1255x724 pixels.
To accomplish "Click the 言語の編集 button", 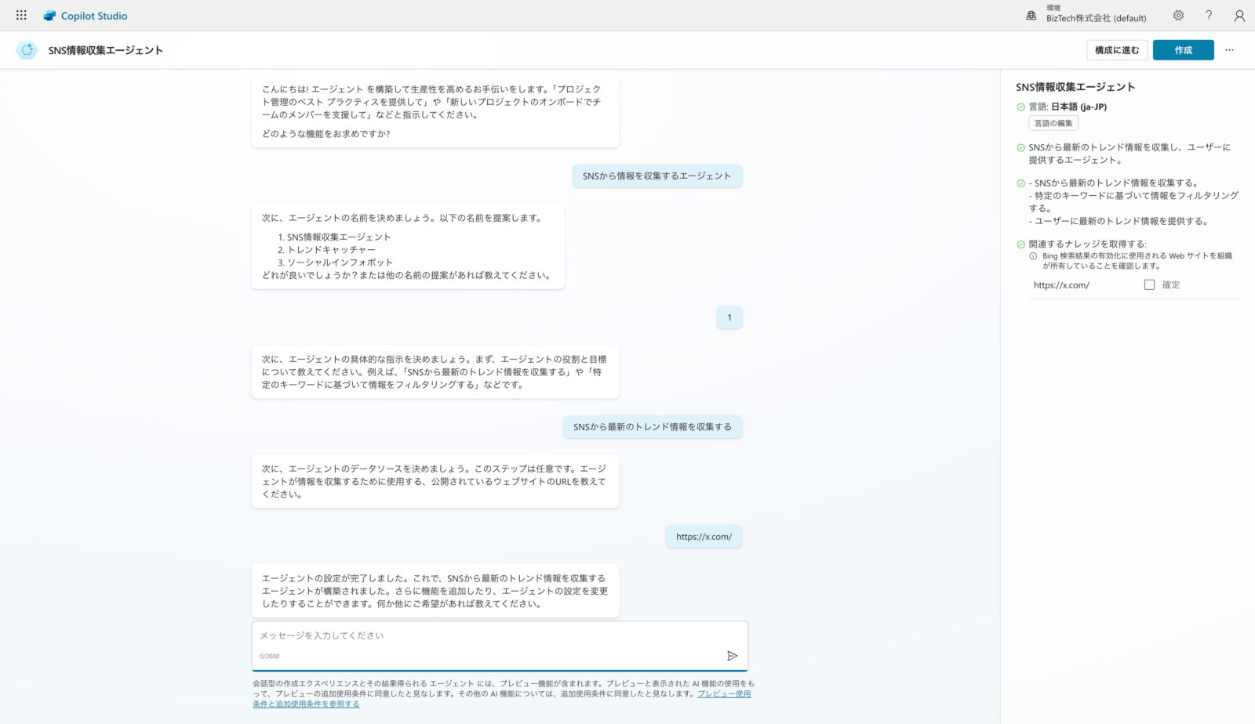I will coord(1053,123).
